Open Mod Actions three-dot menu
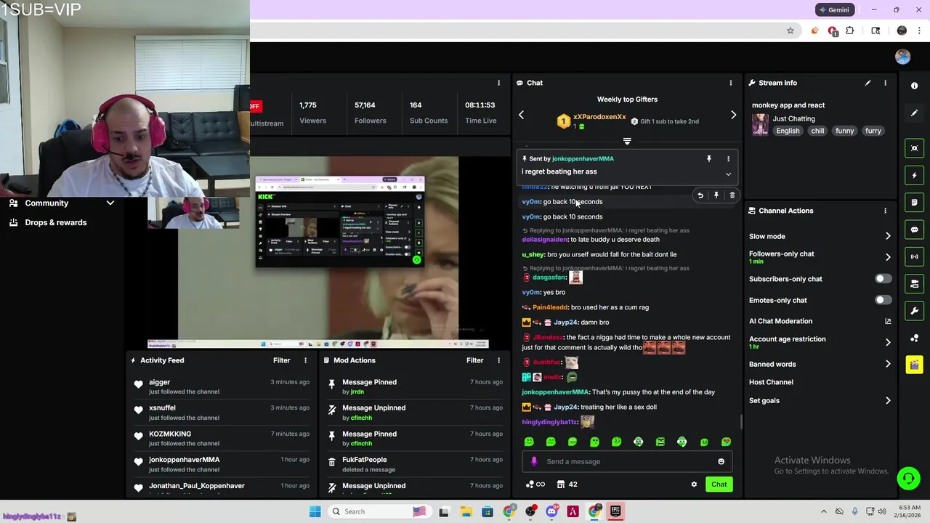Viewport: 930px width, 523px height. click(x=498, y=360)
